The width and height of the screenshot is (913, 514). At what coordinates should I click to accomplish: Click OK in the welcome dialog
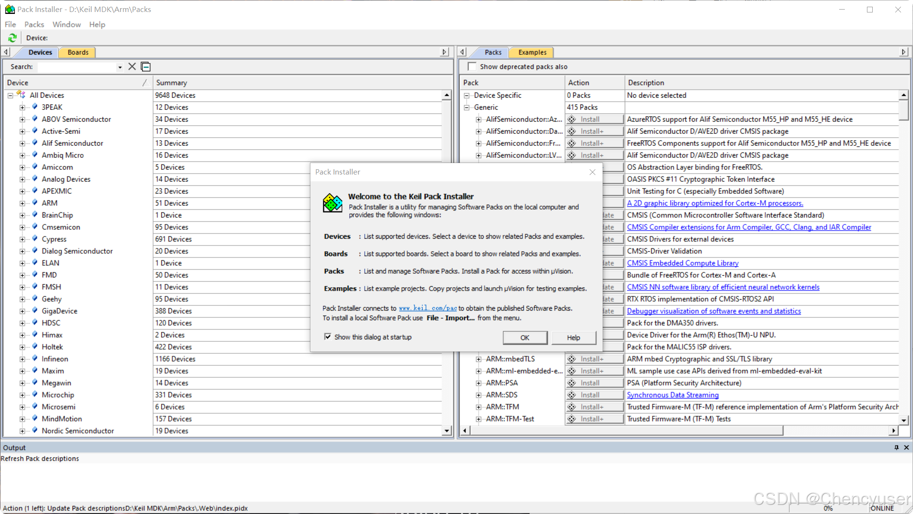coord(525,338)
